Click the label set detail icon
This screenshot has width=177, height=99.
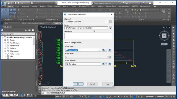[110, 64]
